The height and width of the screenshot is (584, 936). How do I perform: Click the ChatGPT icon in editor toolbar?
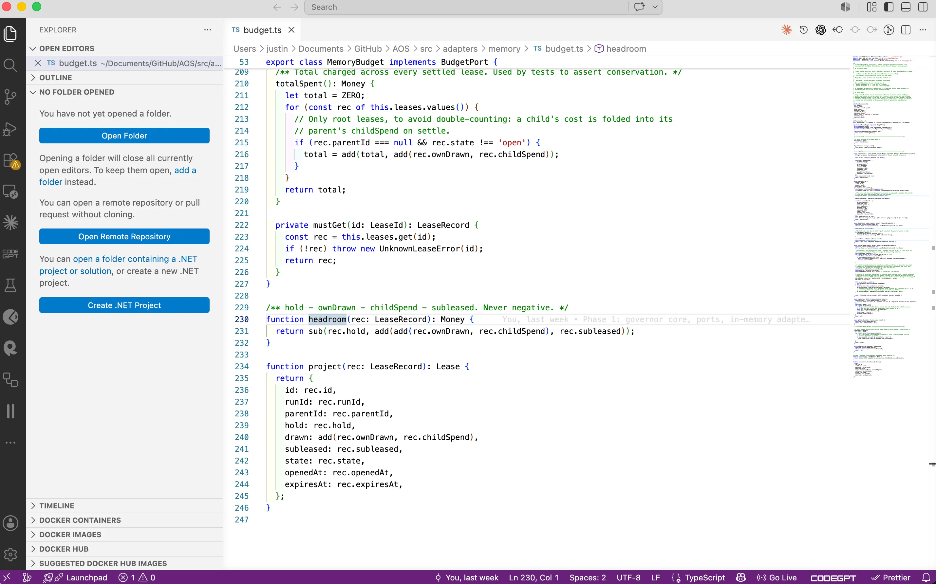pos(820,30)
